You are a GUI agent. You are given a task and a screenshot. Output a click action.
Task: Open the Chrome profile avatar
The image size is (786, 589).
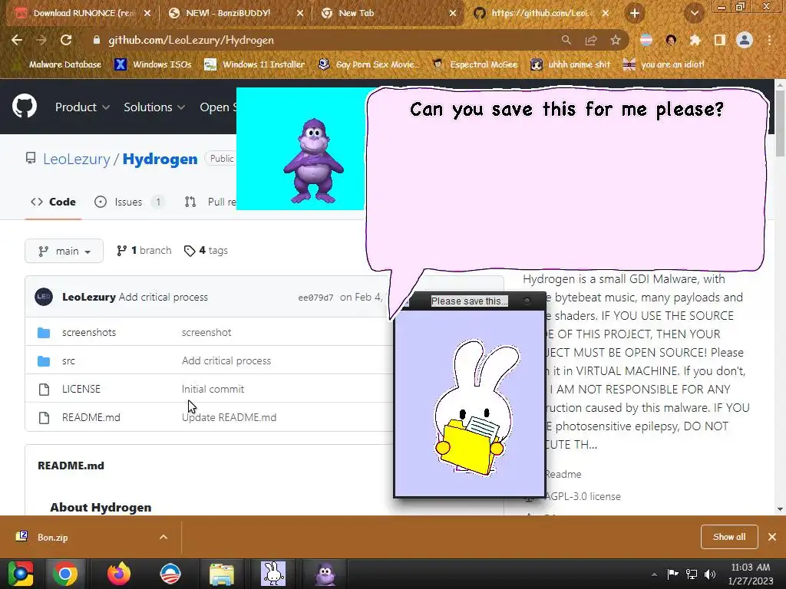coord(745,40)
